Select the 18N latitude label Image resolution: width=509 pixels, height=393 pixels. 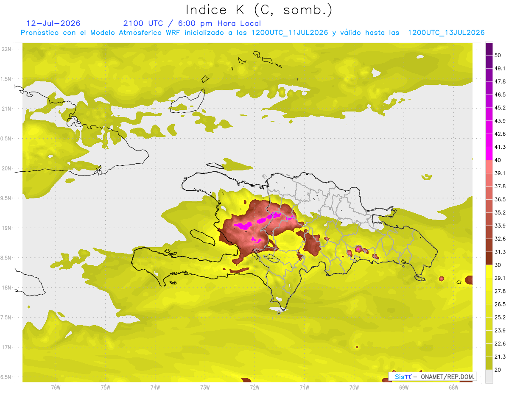[x=7, y=287]
